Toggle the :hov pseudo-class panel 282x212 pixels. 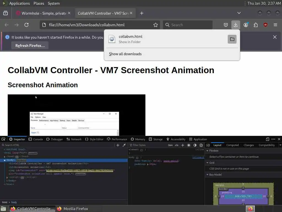pyautogui.click(x=170, y=145)
